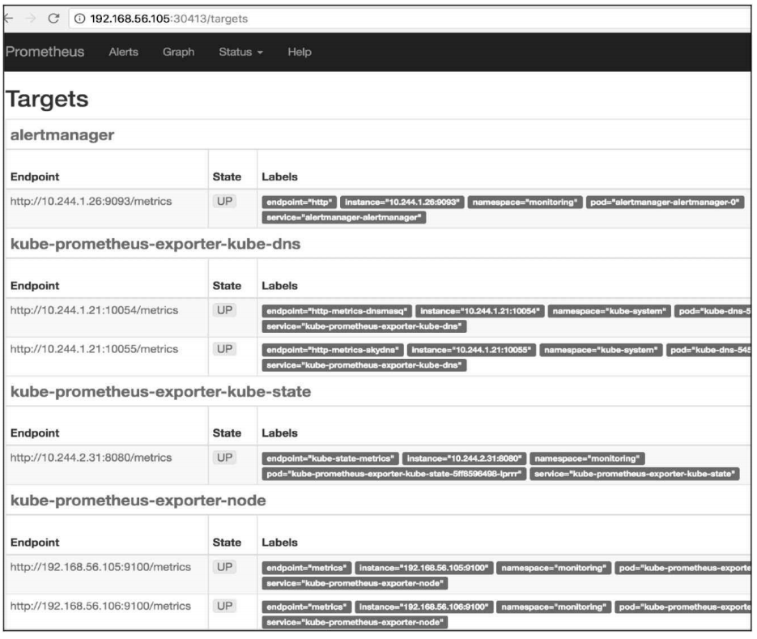The image size is (757, 639).
Task: Click UP state badge for 192.168.56.106:9100
Action: [x=224, y=606]
